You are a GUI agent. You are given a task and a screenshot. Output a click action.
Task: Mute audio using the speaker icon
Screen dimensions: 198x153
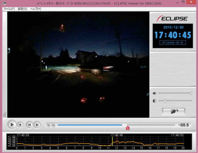pos(155,93)
